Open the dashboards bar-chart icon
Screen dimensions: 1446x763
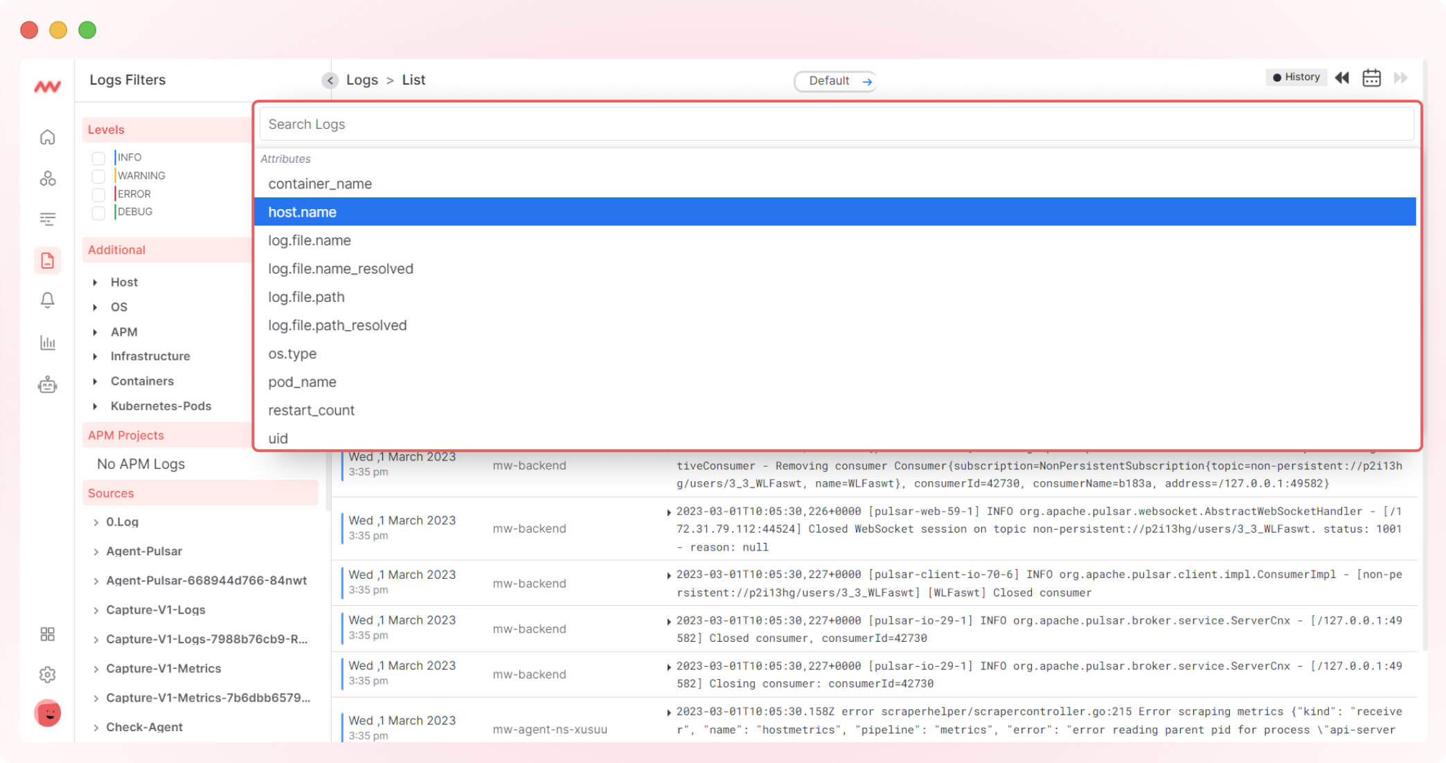pos(47,343)
